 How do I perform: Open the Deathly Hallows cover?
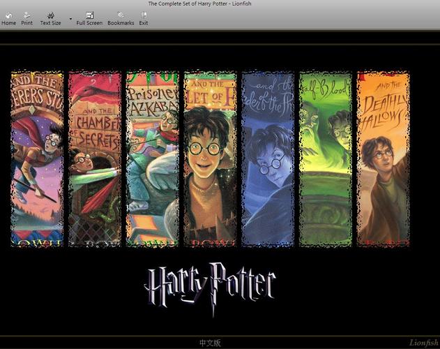[x=383, y=159]
